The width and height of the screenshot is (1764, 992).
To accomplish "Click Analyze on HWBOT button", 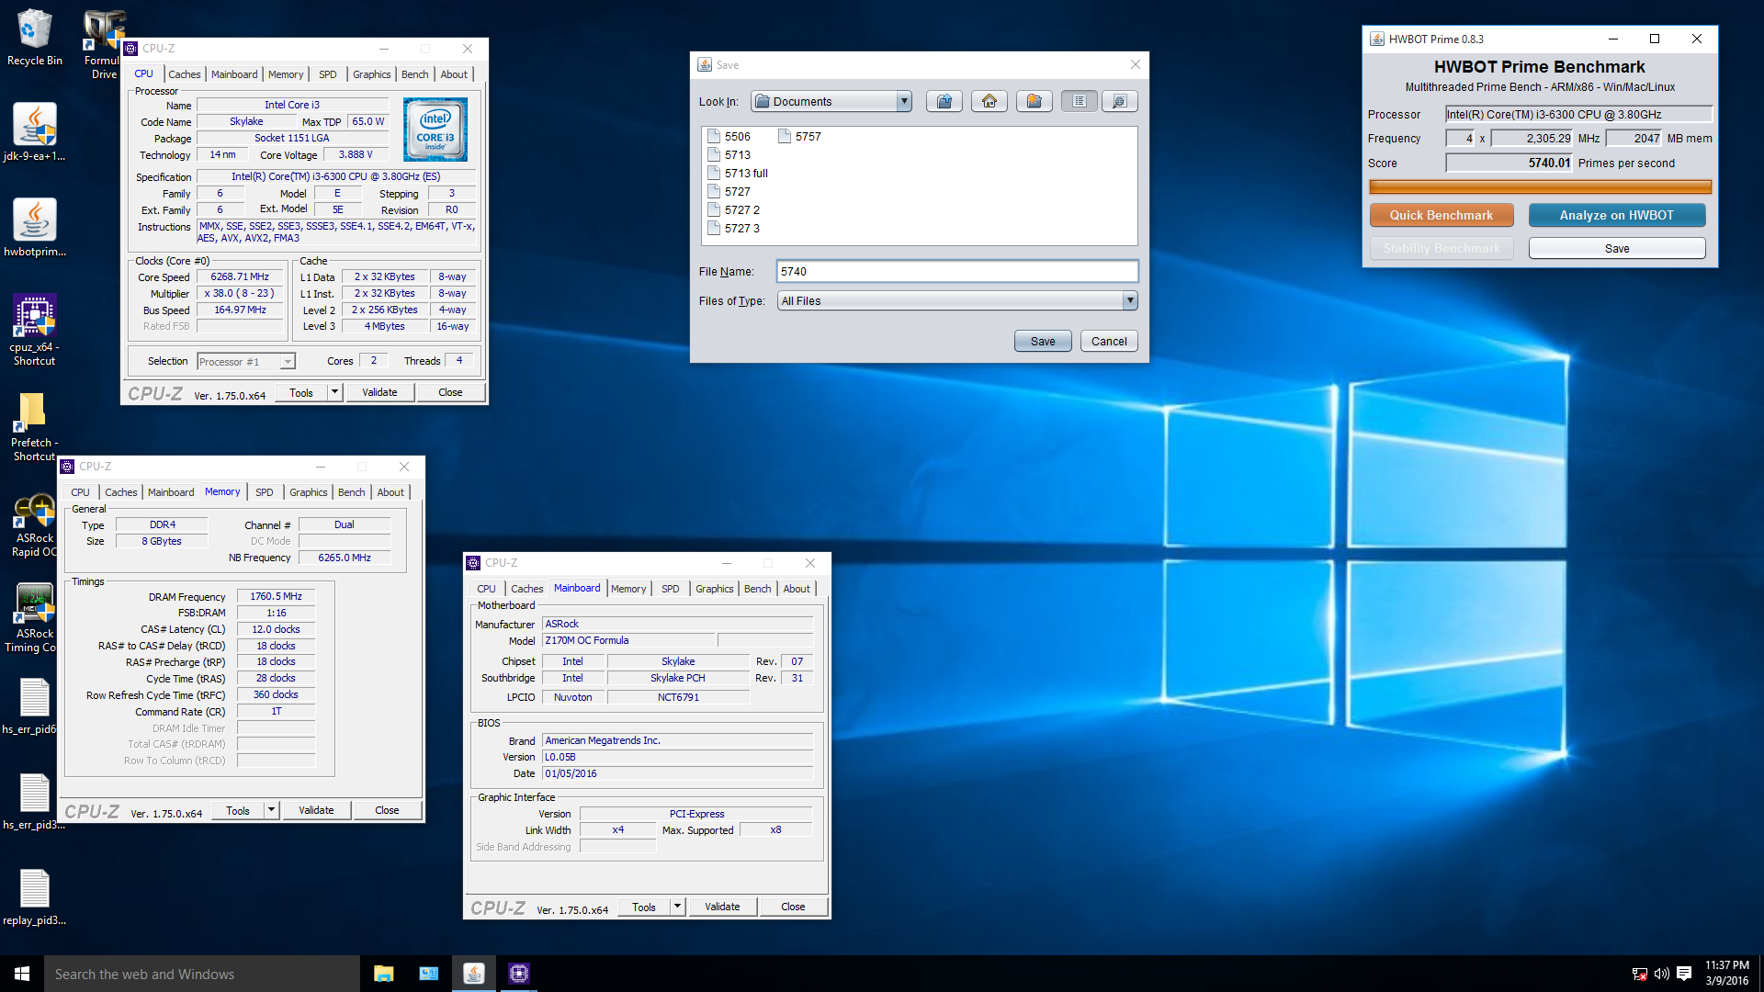I will pos(1617,215).
